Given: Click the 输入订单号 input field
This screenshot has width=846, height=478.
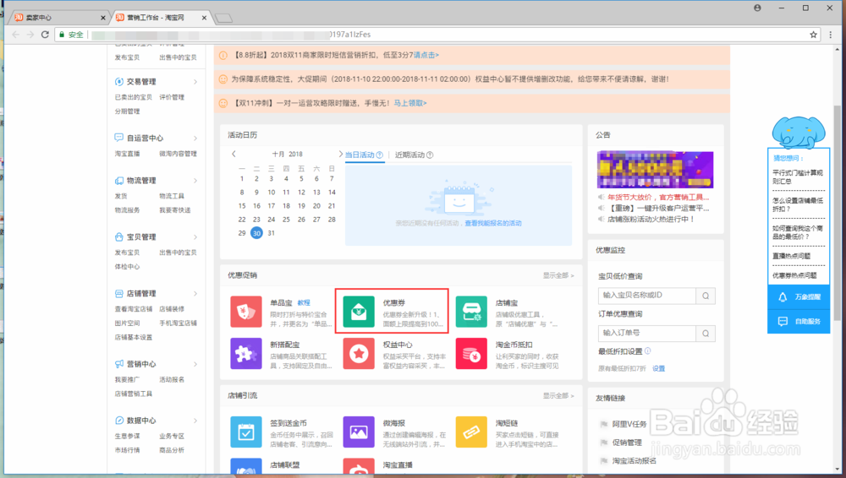Looking at the screenshot, I should (x=647, y=334).
